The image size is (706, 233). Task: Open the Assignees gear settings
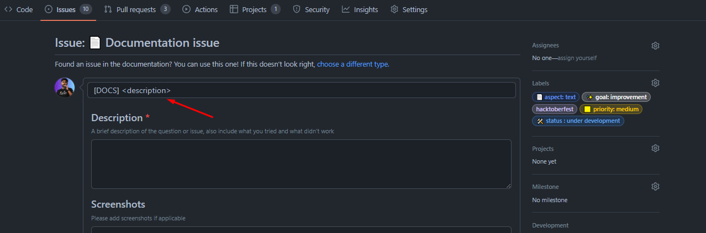[x=655, y=46]
